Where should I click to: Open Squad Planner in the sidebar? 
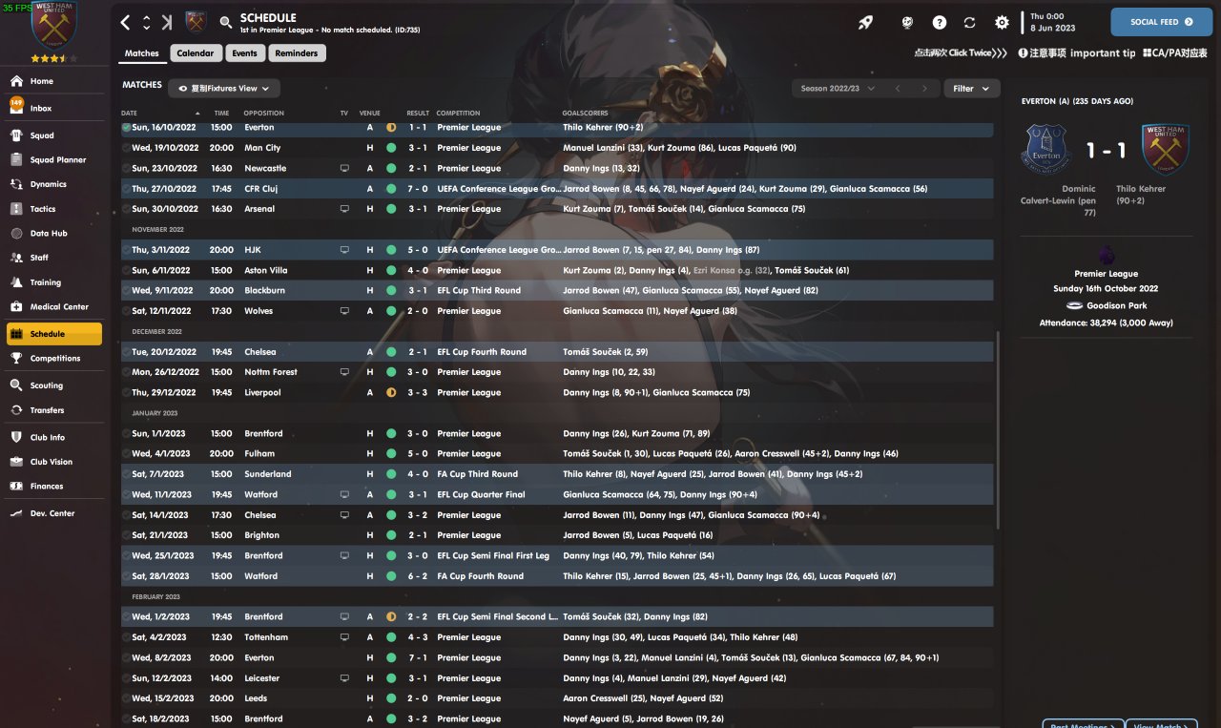[56, 160]
